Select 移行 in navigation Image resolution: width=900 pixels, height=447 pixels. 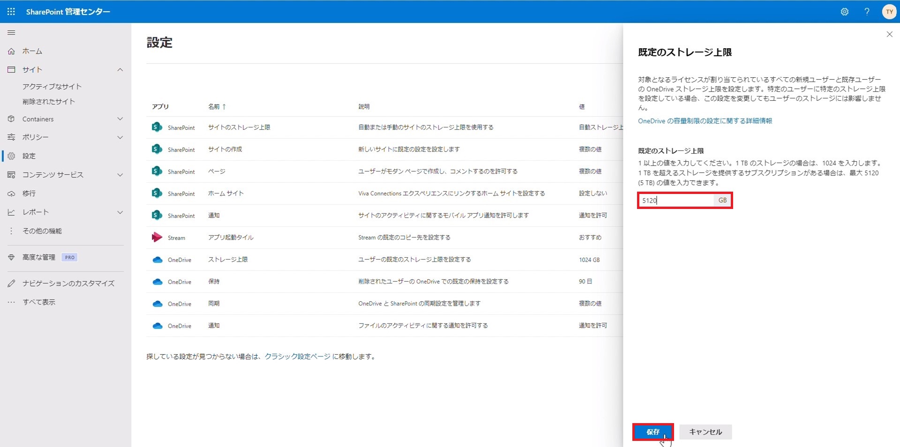[x=29, y=194]
